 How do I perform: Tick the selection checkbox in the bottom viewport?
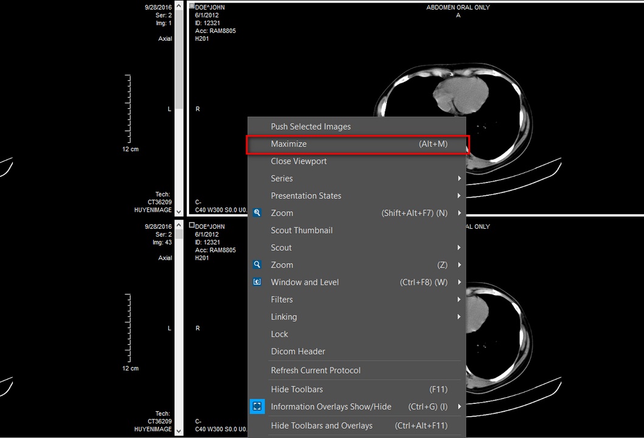pyautogui.click(x=192, y=225)
